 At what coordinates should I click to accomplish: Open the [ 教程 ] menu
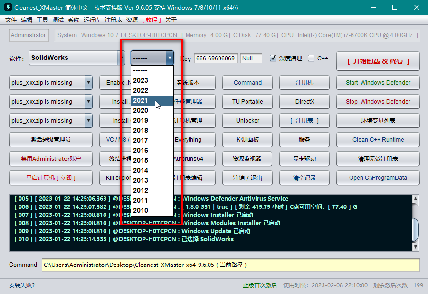click(152, 20)
